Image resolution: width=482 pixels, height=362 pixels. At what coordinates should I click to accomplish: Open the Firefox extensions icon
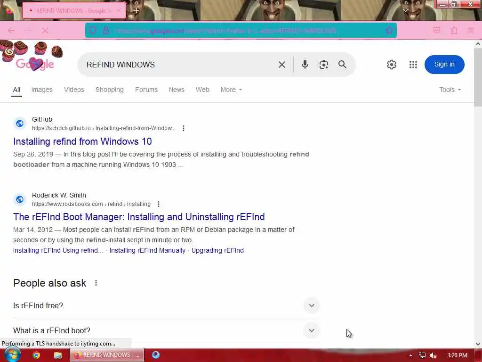coord(454,30)
